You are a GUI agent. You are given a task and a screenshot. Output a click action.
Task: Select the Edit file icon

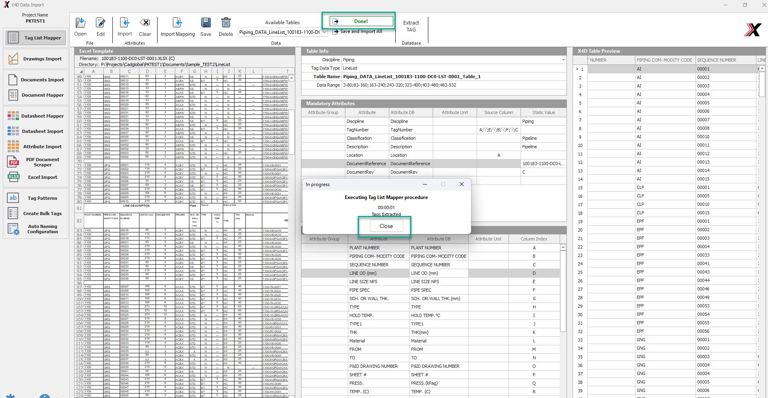click(100, 23)
